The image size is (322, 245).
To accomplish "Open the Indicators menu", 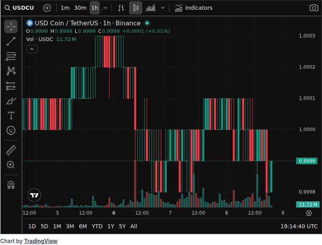I will (x=193, y=8).
